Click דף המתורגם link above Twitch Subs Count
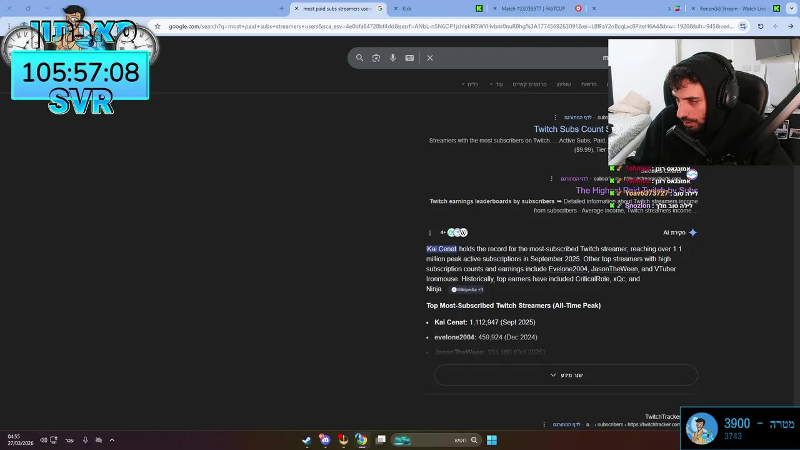The image size is (800, 450). point(578,117)
